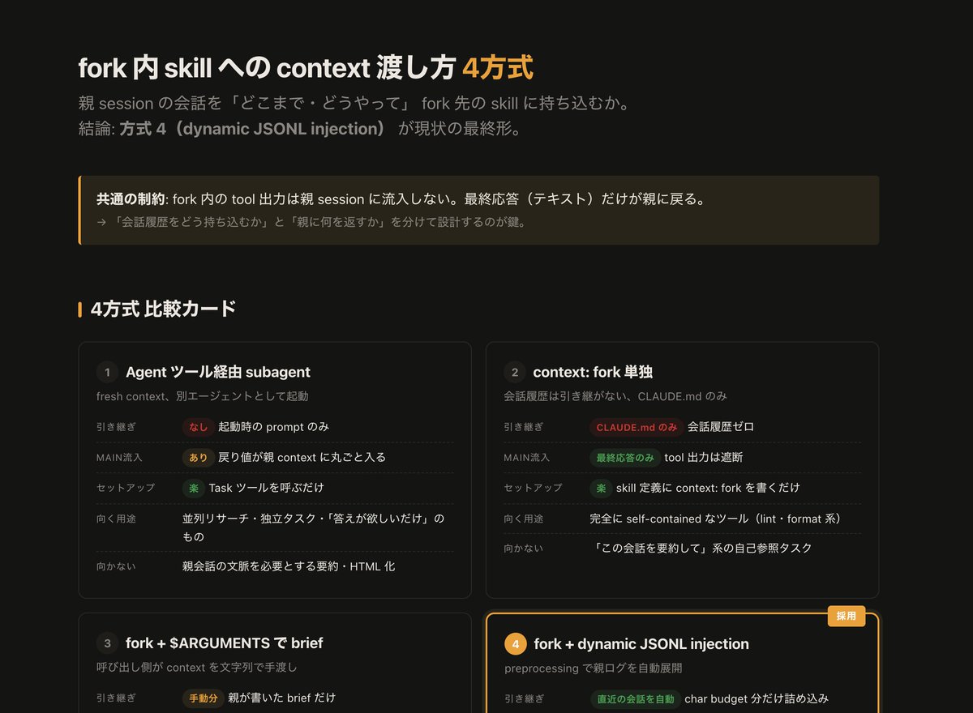
Task: Click the orange あり tag
Action: (198, 458)
